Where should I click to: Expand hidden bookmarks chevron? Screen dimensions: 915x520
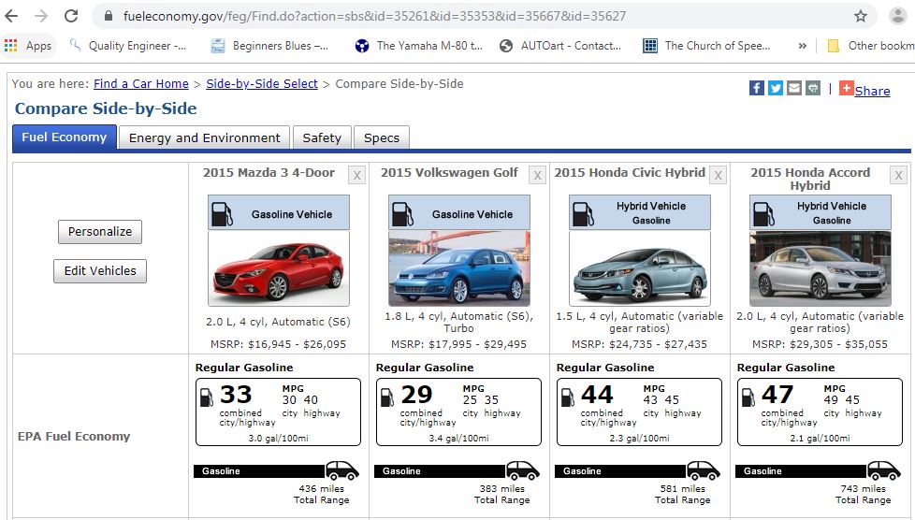coord(803,46)
